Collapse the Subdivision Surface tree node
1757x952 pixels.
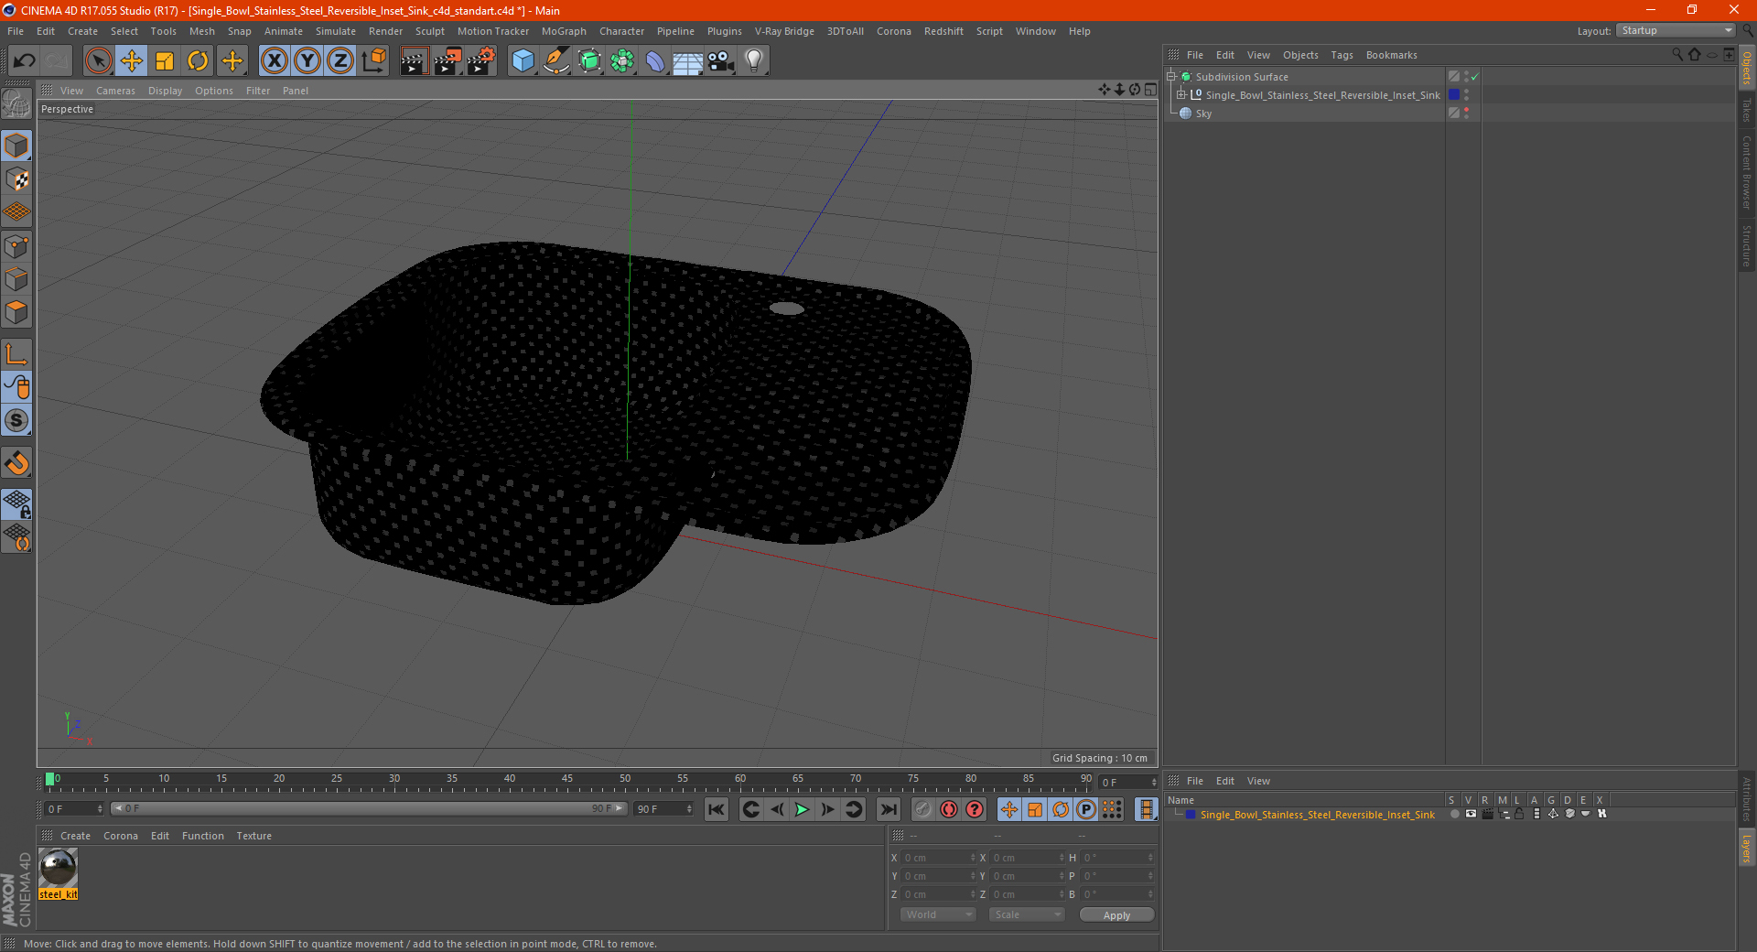(1170, 77)
